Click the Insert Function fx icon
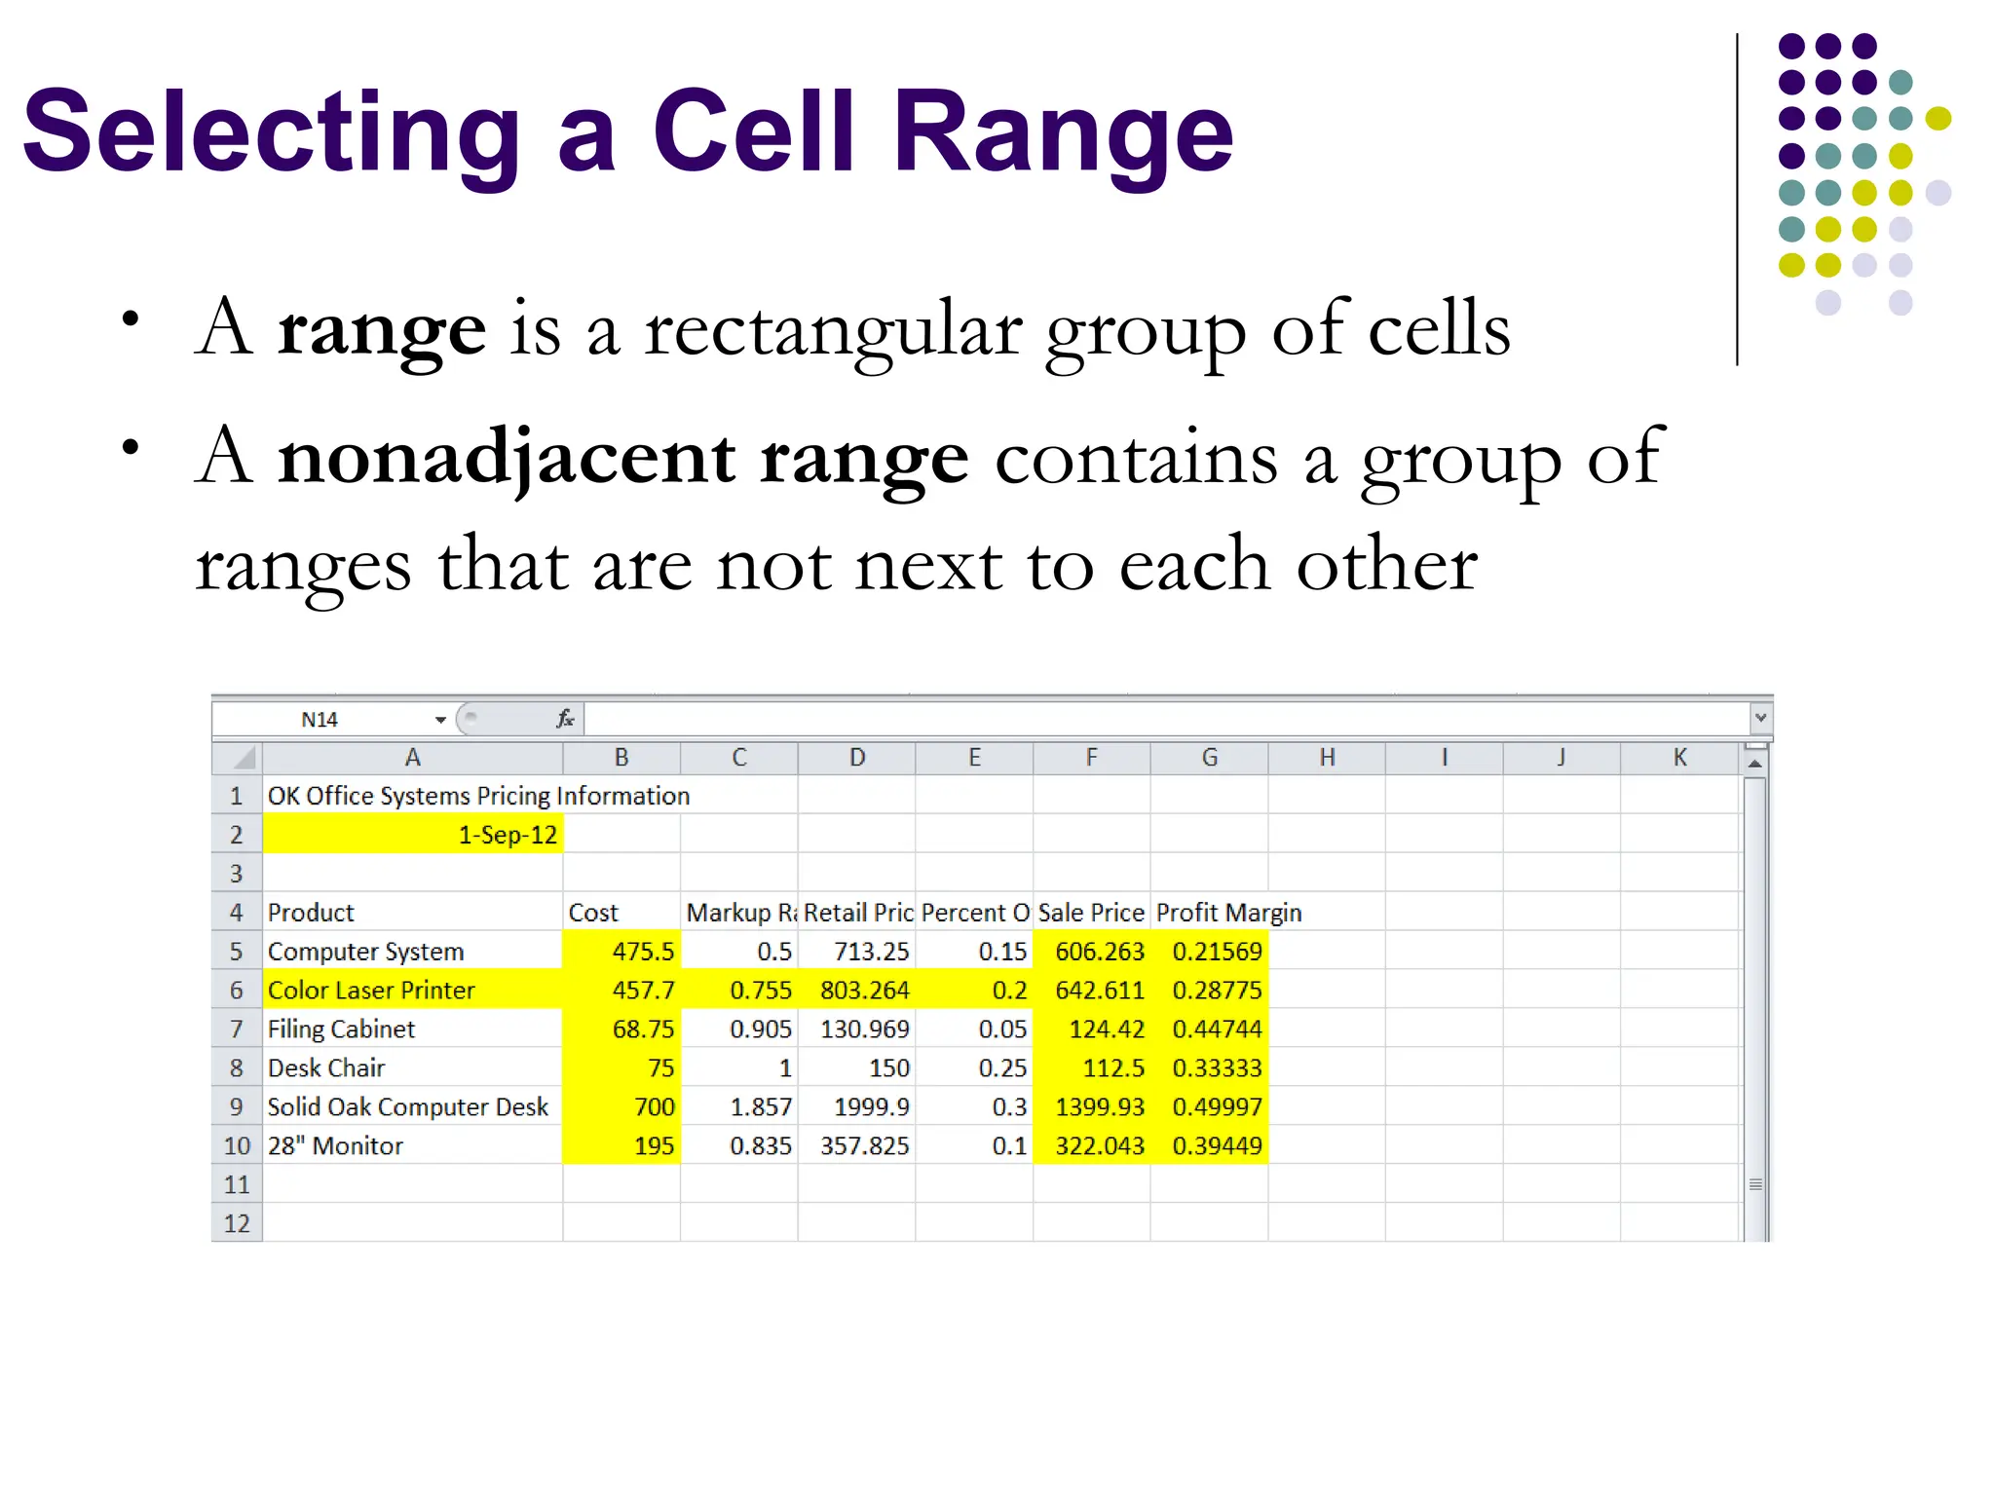Viewport: 1995px width, 1496px height. click(565, 719)
